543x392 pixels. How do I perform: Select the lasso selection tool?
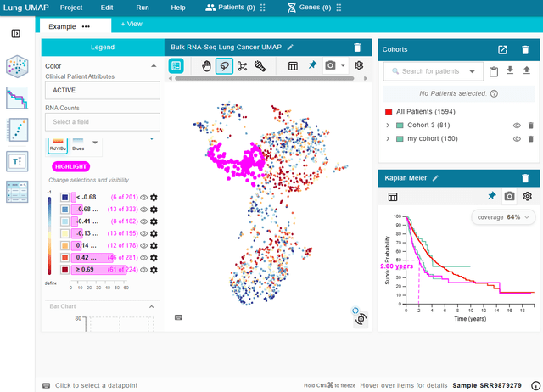click(224, 65)
